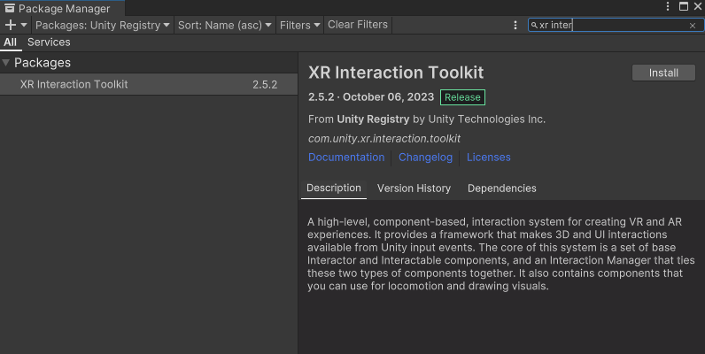Open the add package dropdown arrow
The height and width of the screenshot is (354, 705).
pyautogui.click(x=24, y=25)
